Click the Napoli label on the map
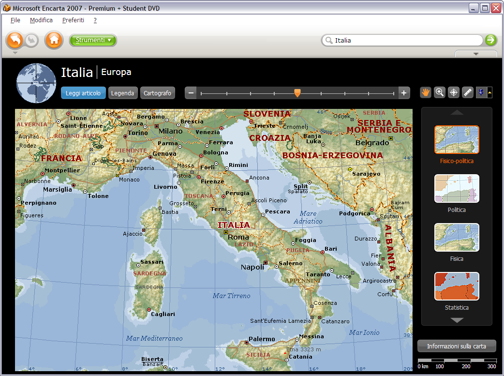 252,267
